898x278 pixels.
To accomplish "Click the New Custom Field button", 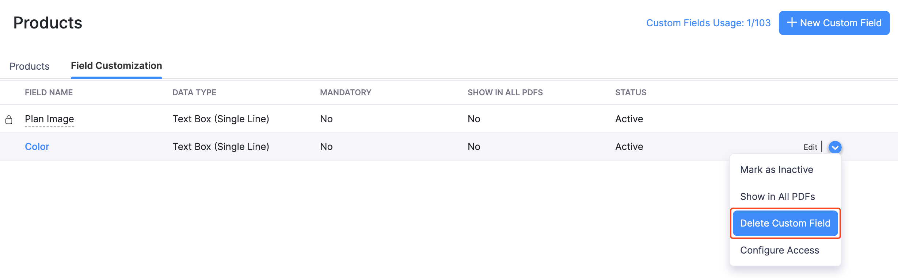I will pyautogui.click(x=834, y=23).
